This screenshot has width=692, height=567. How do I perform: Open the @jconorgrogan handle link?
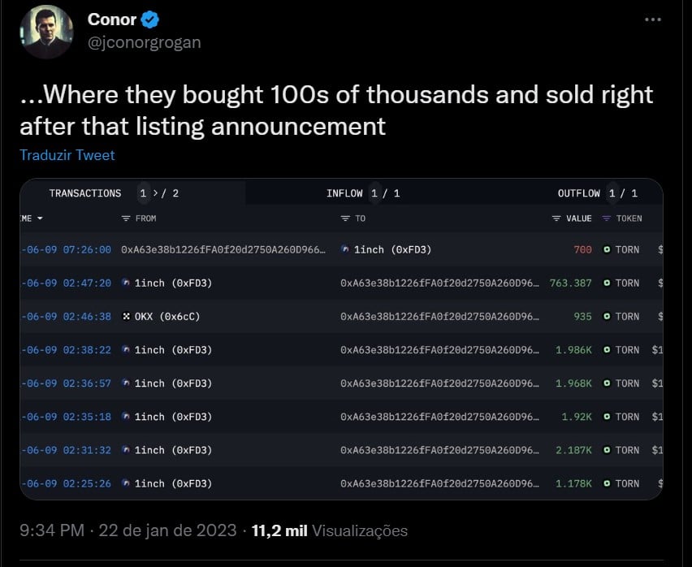[x=145, y=42]
